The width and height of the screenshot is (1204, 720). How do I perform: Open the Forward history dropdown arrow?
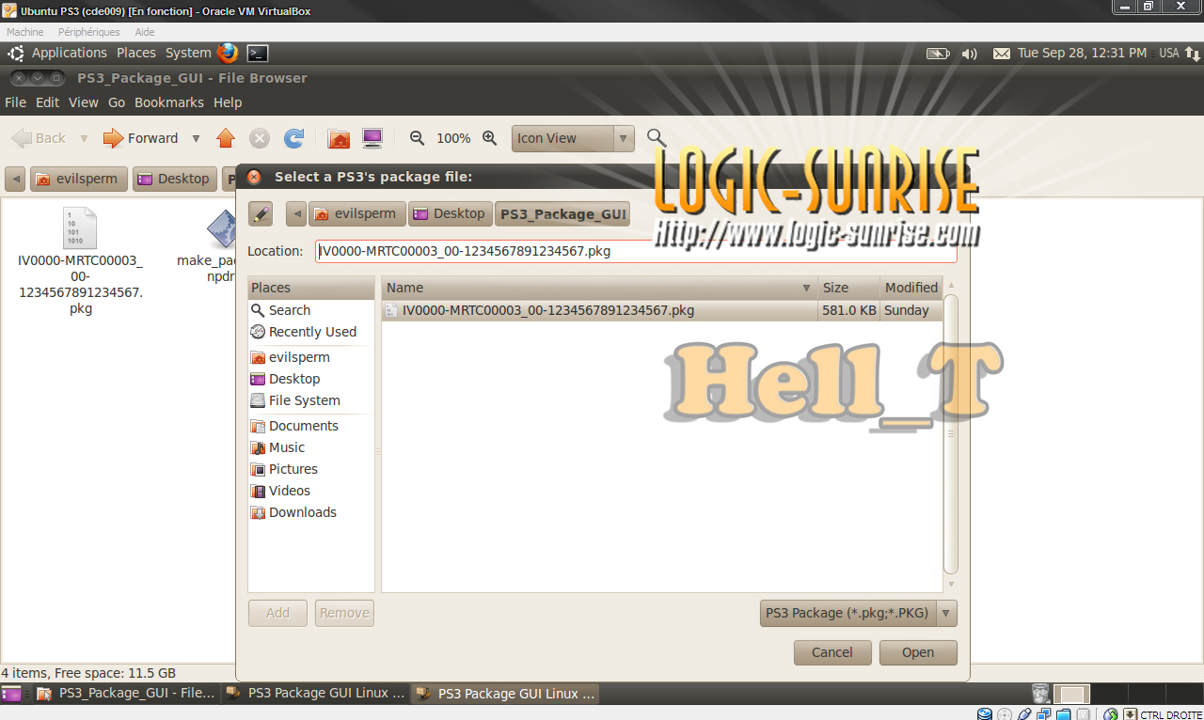pos(196,138)
